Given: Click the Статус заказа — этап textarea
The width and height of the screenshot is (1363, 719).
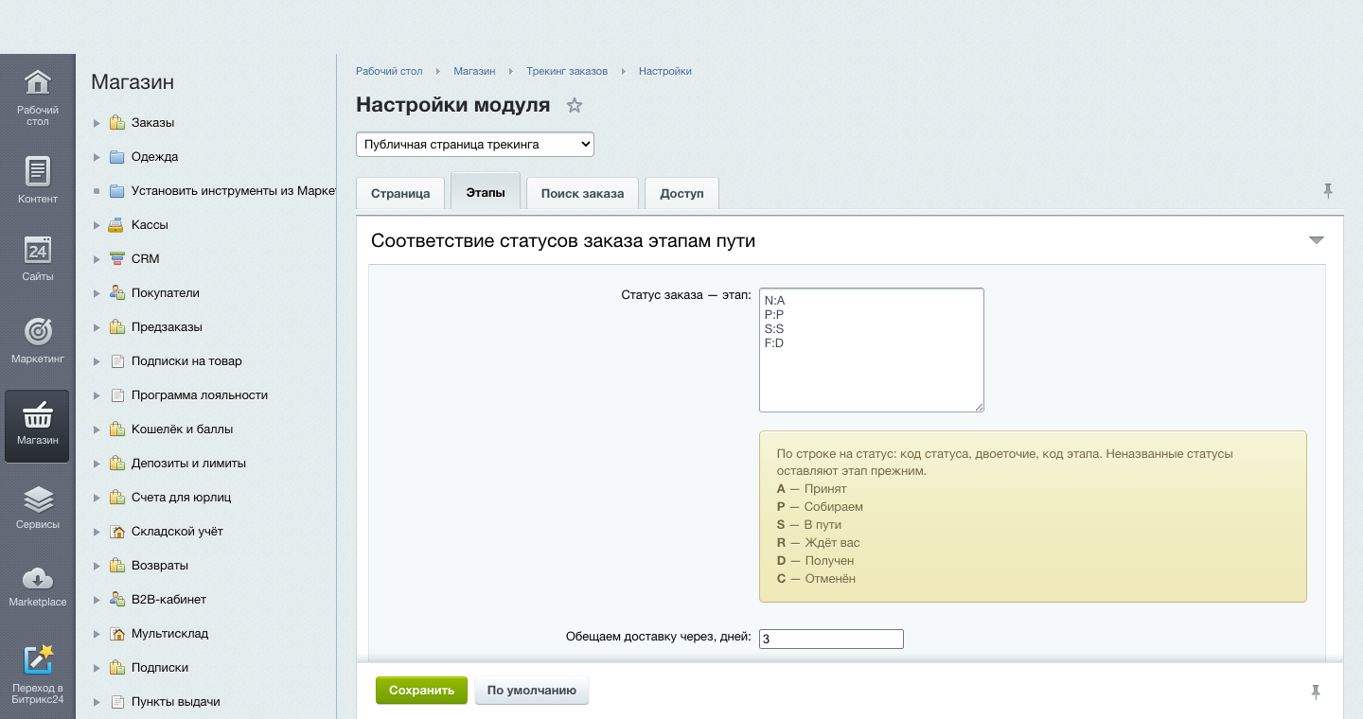Looking at the screenshot, I should tap(872, 350).
